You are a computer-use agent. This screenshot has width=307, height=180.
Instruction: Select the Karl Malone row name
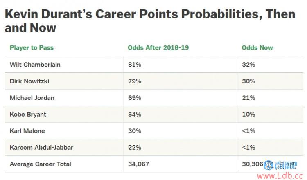pyautogui.click(x=27, y=131)
